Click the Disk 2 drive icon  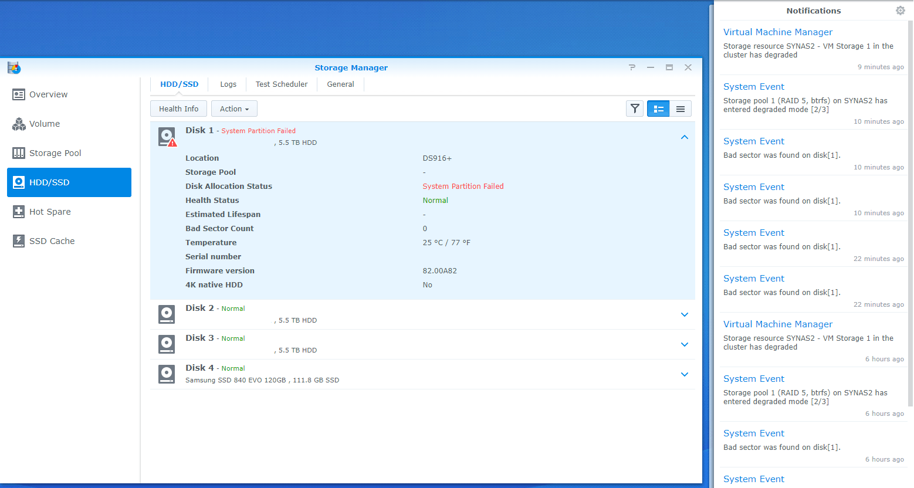pos(167,314)
